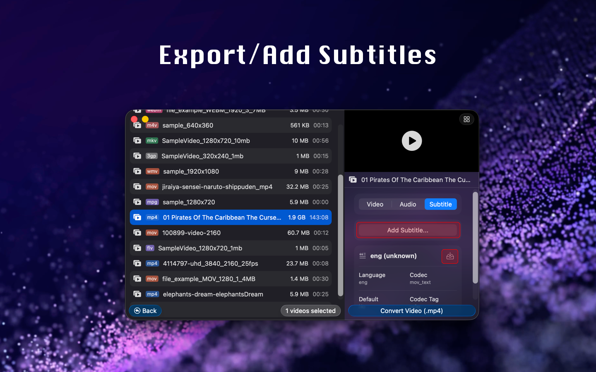596x372 pixels.
Task: Click video icon of Pirates Of The Caribbean row
Action: point(137,217)
